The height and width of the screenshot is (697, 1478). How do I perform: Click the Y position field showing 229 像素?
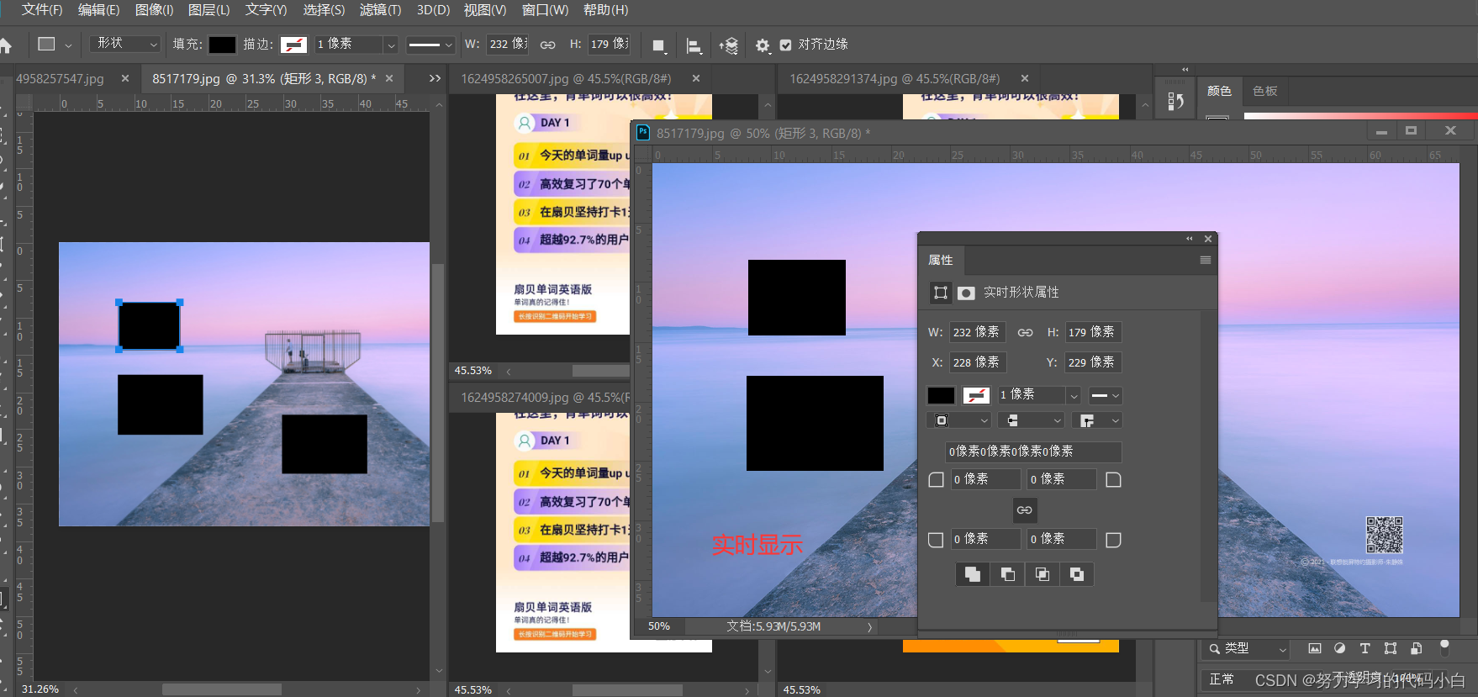pyautogui.click(x=1093, y=362)
